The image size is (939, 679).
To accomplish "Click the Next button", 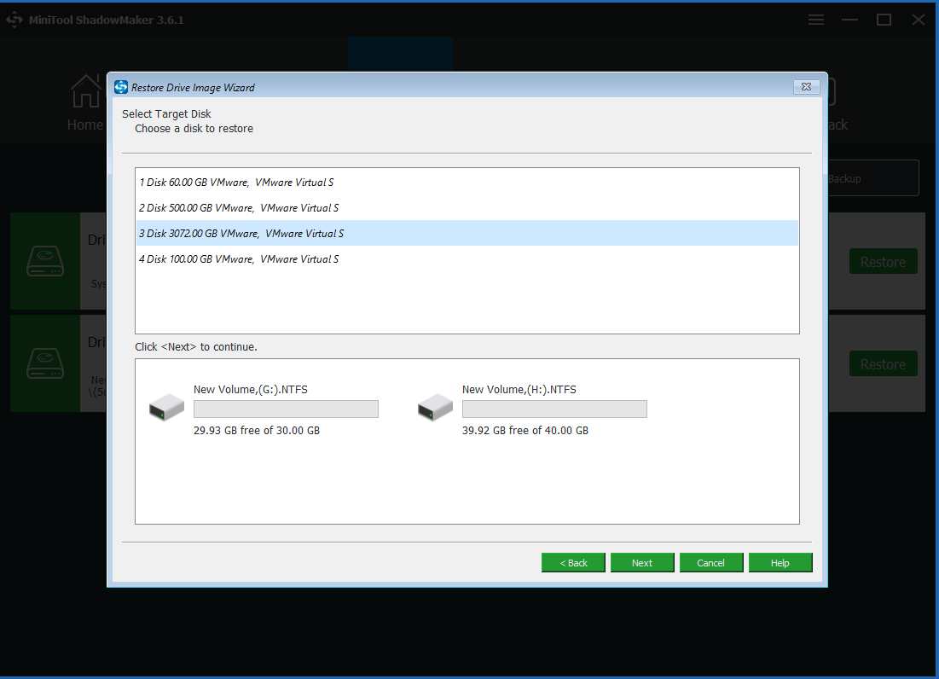I will [x=642, y=562].
